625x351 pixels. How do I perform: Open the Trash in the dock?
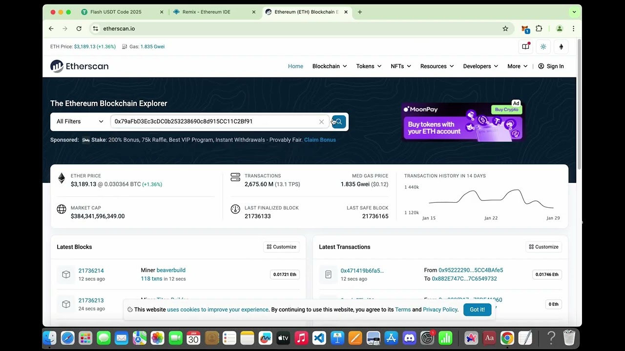(x=569, y=338)
